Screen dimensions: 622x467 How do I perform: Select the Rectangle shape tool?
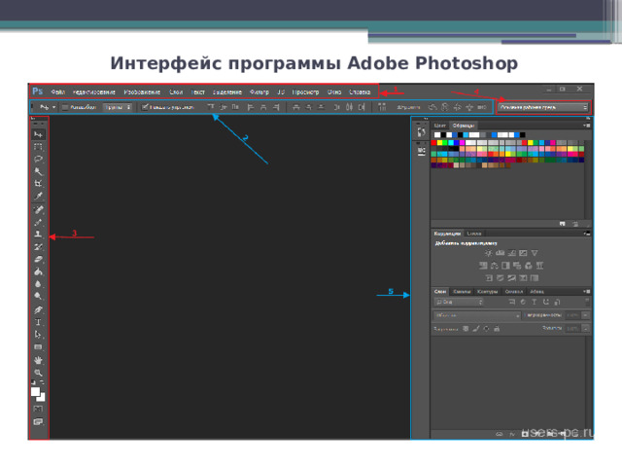(38, 347)
